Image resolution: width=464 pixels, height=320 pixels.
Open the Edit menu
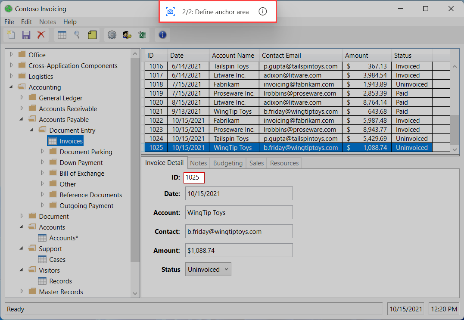click(26, 22)
